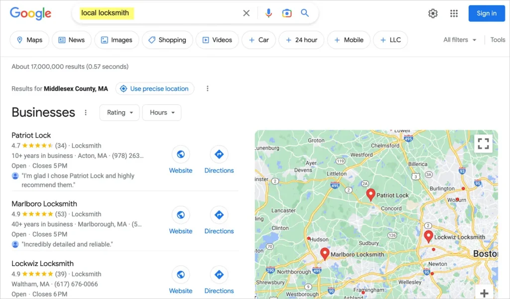
Task: Add the Mobile filter chip
Action: 349,40
